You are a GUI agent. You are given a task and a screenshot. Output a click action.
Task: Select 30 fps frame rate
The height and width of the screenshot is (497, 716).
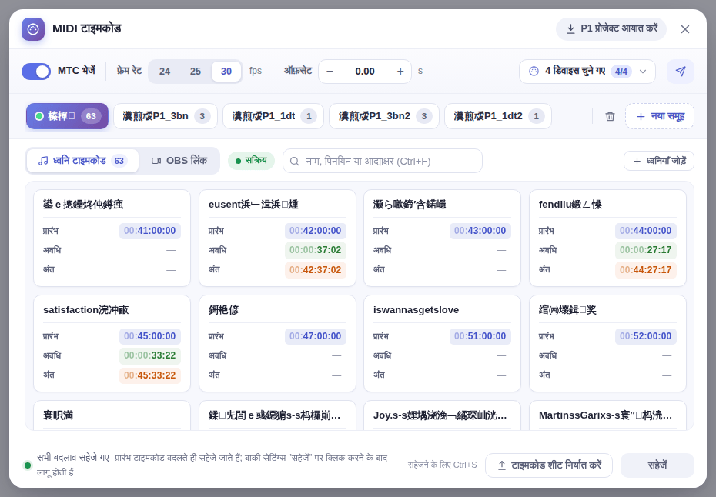point(226,72)
